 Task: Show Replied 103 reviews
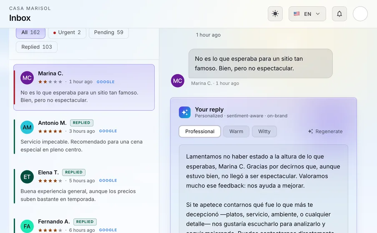click(37, 47)
